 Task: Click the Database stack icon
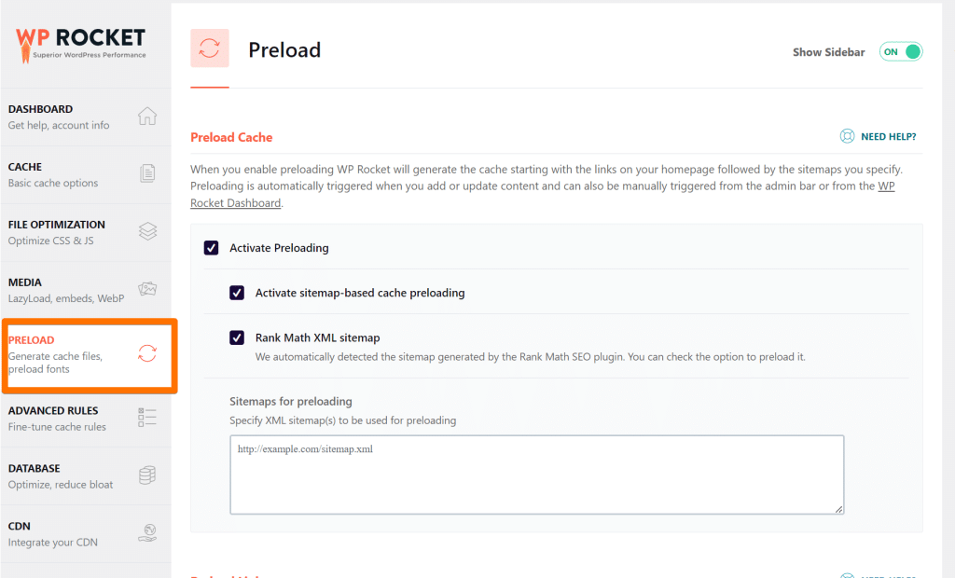point(147,475)
